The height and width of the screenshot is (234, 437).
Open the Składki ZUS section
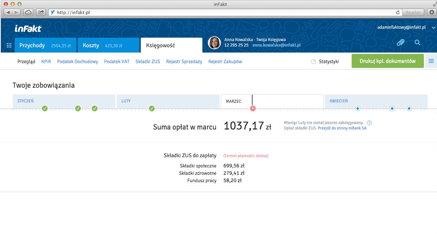[x=148, y=62]
